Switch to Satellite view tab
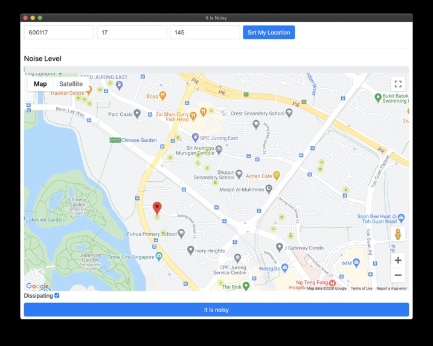 71,84
